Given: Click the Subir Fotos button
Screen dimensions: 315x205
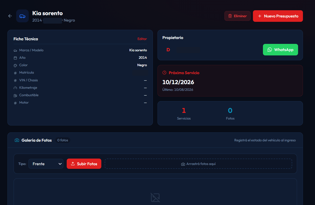Looking at the screenshot, I should click(84, 164).
